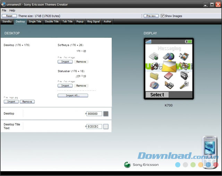
Task: Open the Single Title tab
Action: coord(35,21)
